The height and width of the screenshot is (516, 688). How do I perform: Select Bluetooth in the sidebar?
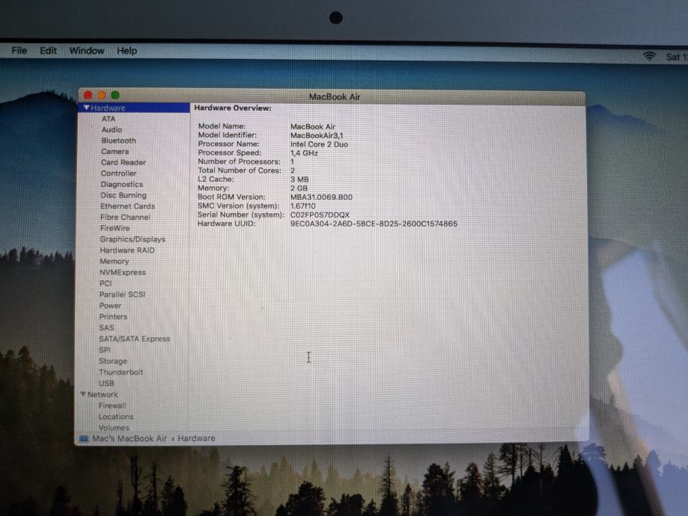point(119,141)
